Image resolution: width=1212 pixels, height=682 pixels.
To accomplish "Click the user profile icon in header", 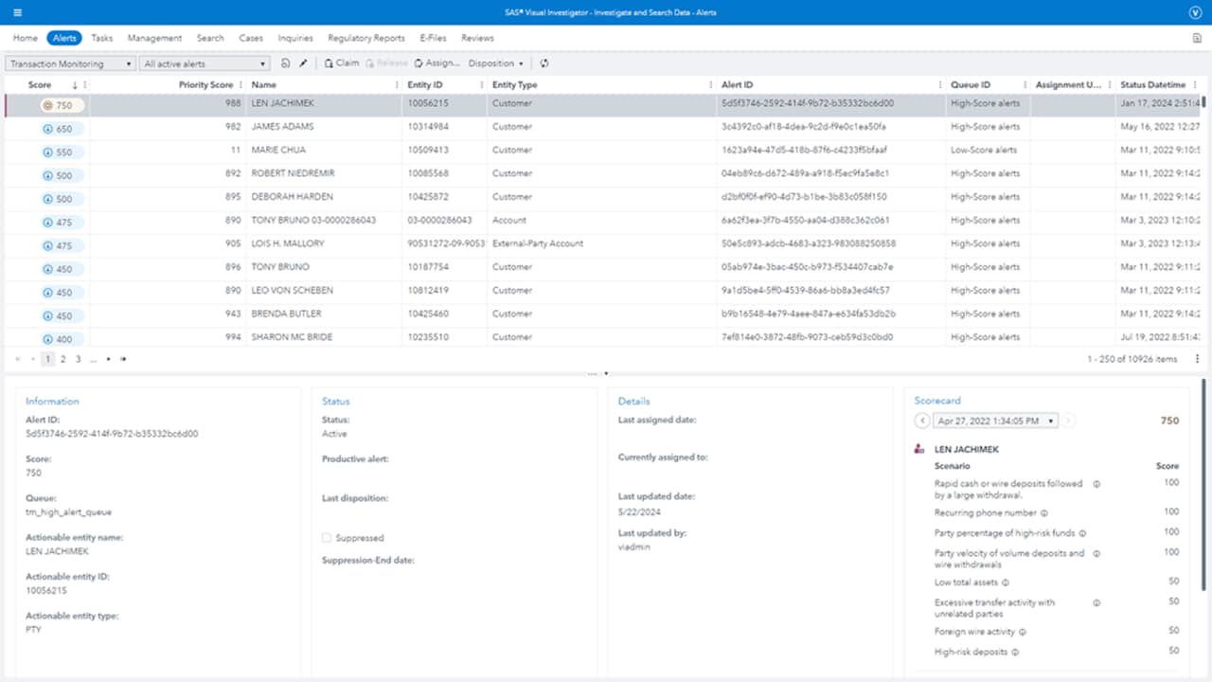I will click(x=1194, y=12).
